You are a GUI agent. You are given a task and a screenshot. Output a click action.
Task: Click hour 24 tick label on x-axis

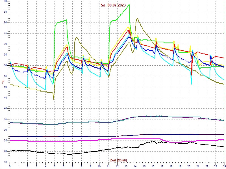point(224,166)
